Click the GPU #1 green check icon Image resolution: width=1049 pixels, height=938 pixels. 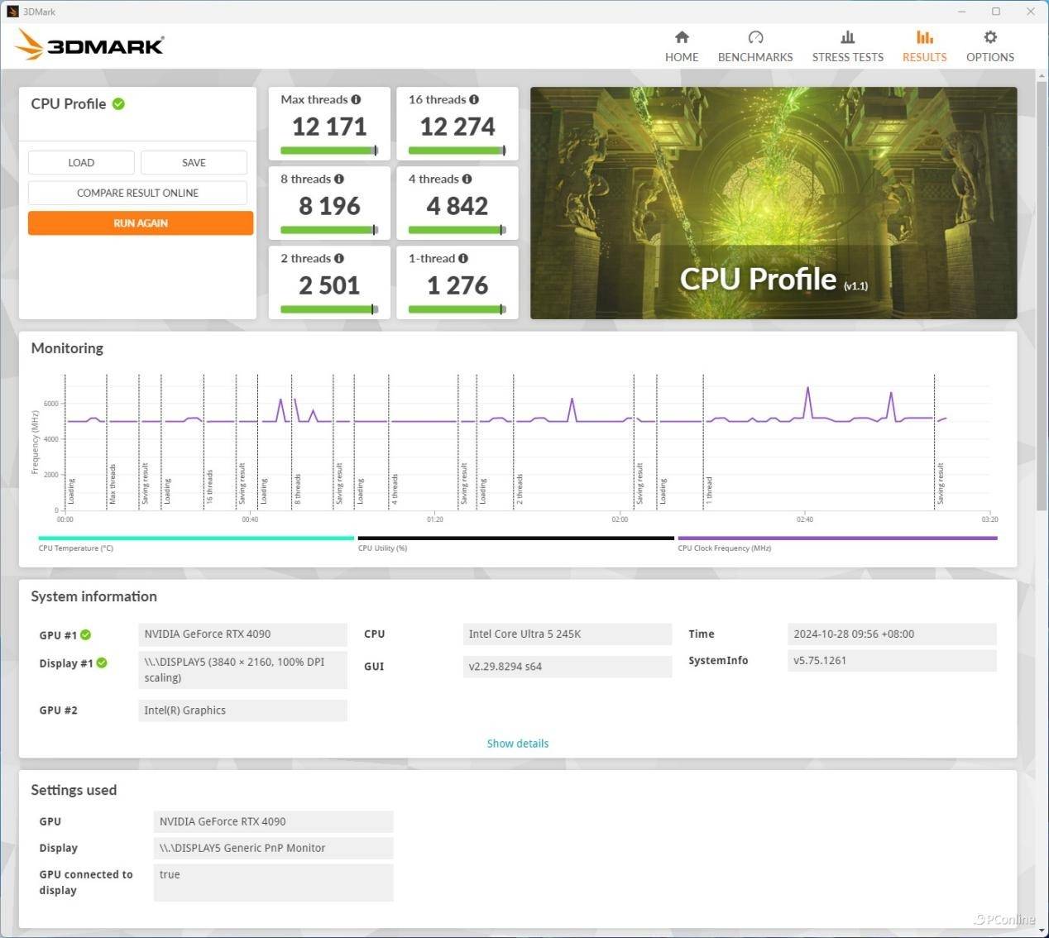pos(86,634)
